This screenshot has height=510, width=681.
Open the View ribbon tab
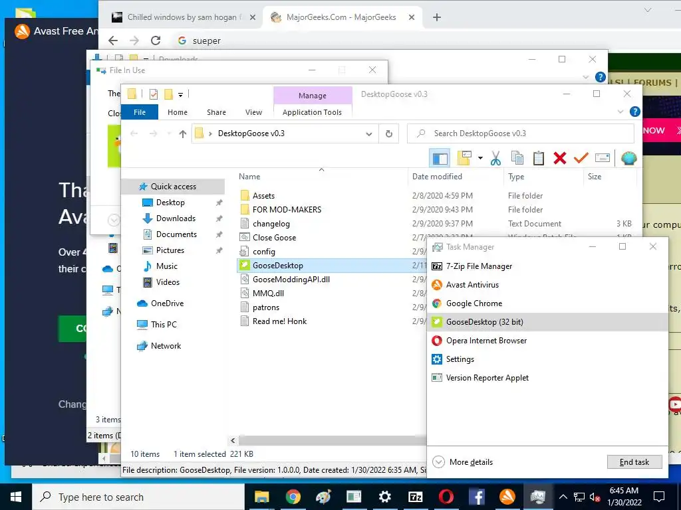coord(253,112)
